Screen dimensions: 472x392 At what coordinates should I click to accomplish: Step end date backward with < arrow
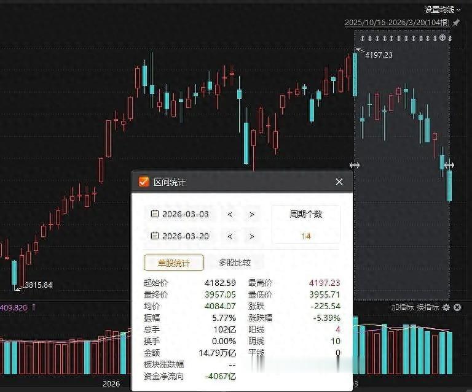pos(230,236)
